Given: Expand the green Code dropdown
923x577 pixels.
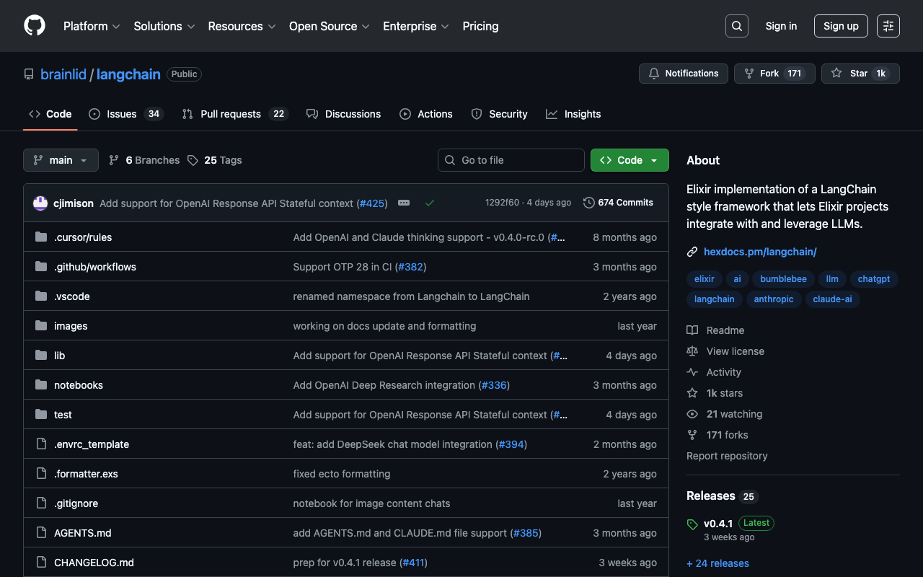Looking at the screenshot, I should [x=629, y=160].
